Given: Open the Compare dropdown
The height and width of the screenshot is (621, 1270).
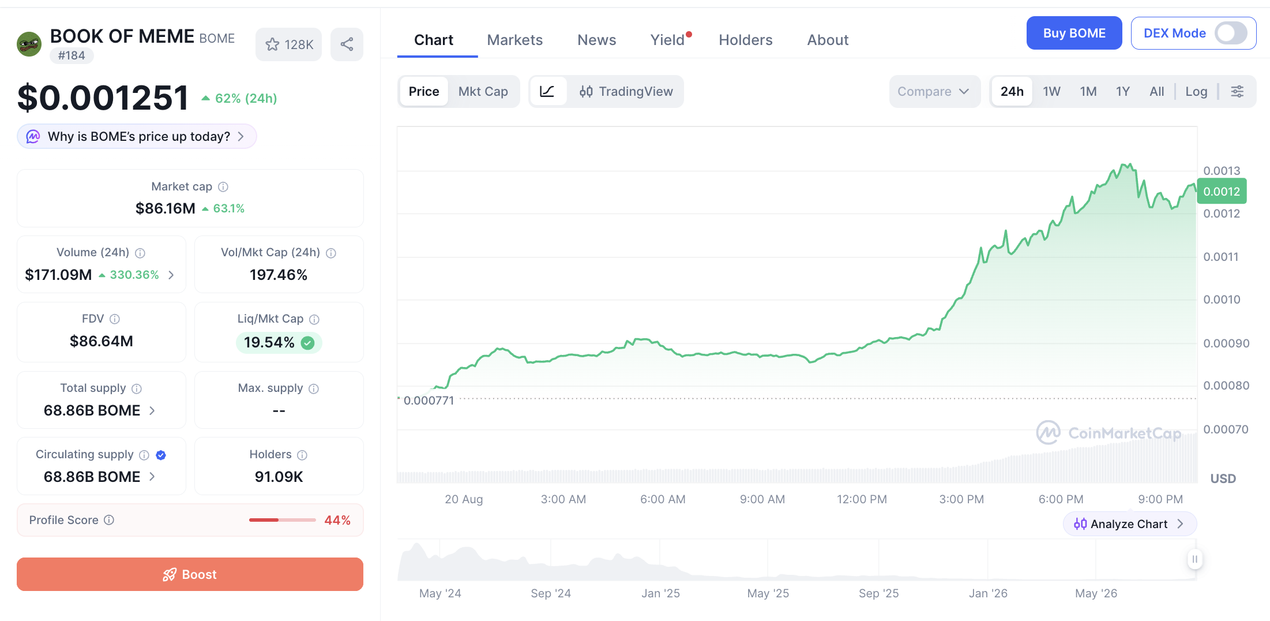Looking at the screenshot, I should 934,91.
